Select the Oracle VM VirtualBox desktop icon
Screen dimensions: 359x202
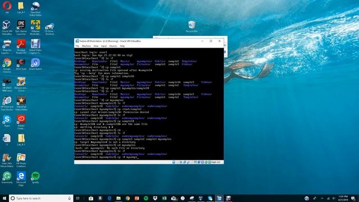click(7, 27)
